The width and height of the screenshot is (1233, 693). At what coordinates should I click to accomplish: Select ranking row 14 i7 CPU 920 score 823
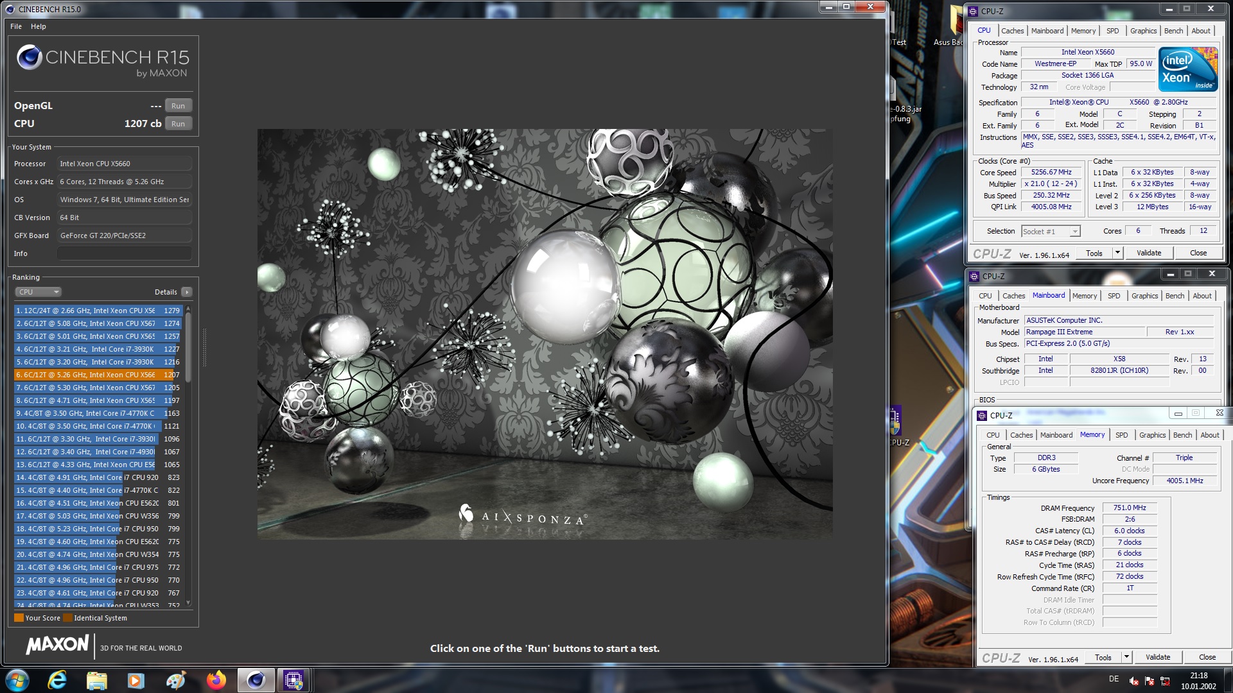pos(98,477)
